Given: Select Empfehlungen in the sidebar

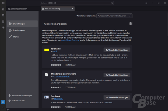Looking at the screenshot, I should tap(22, 24).
